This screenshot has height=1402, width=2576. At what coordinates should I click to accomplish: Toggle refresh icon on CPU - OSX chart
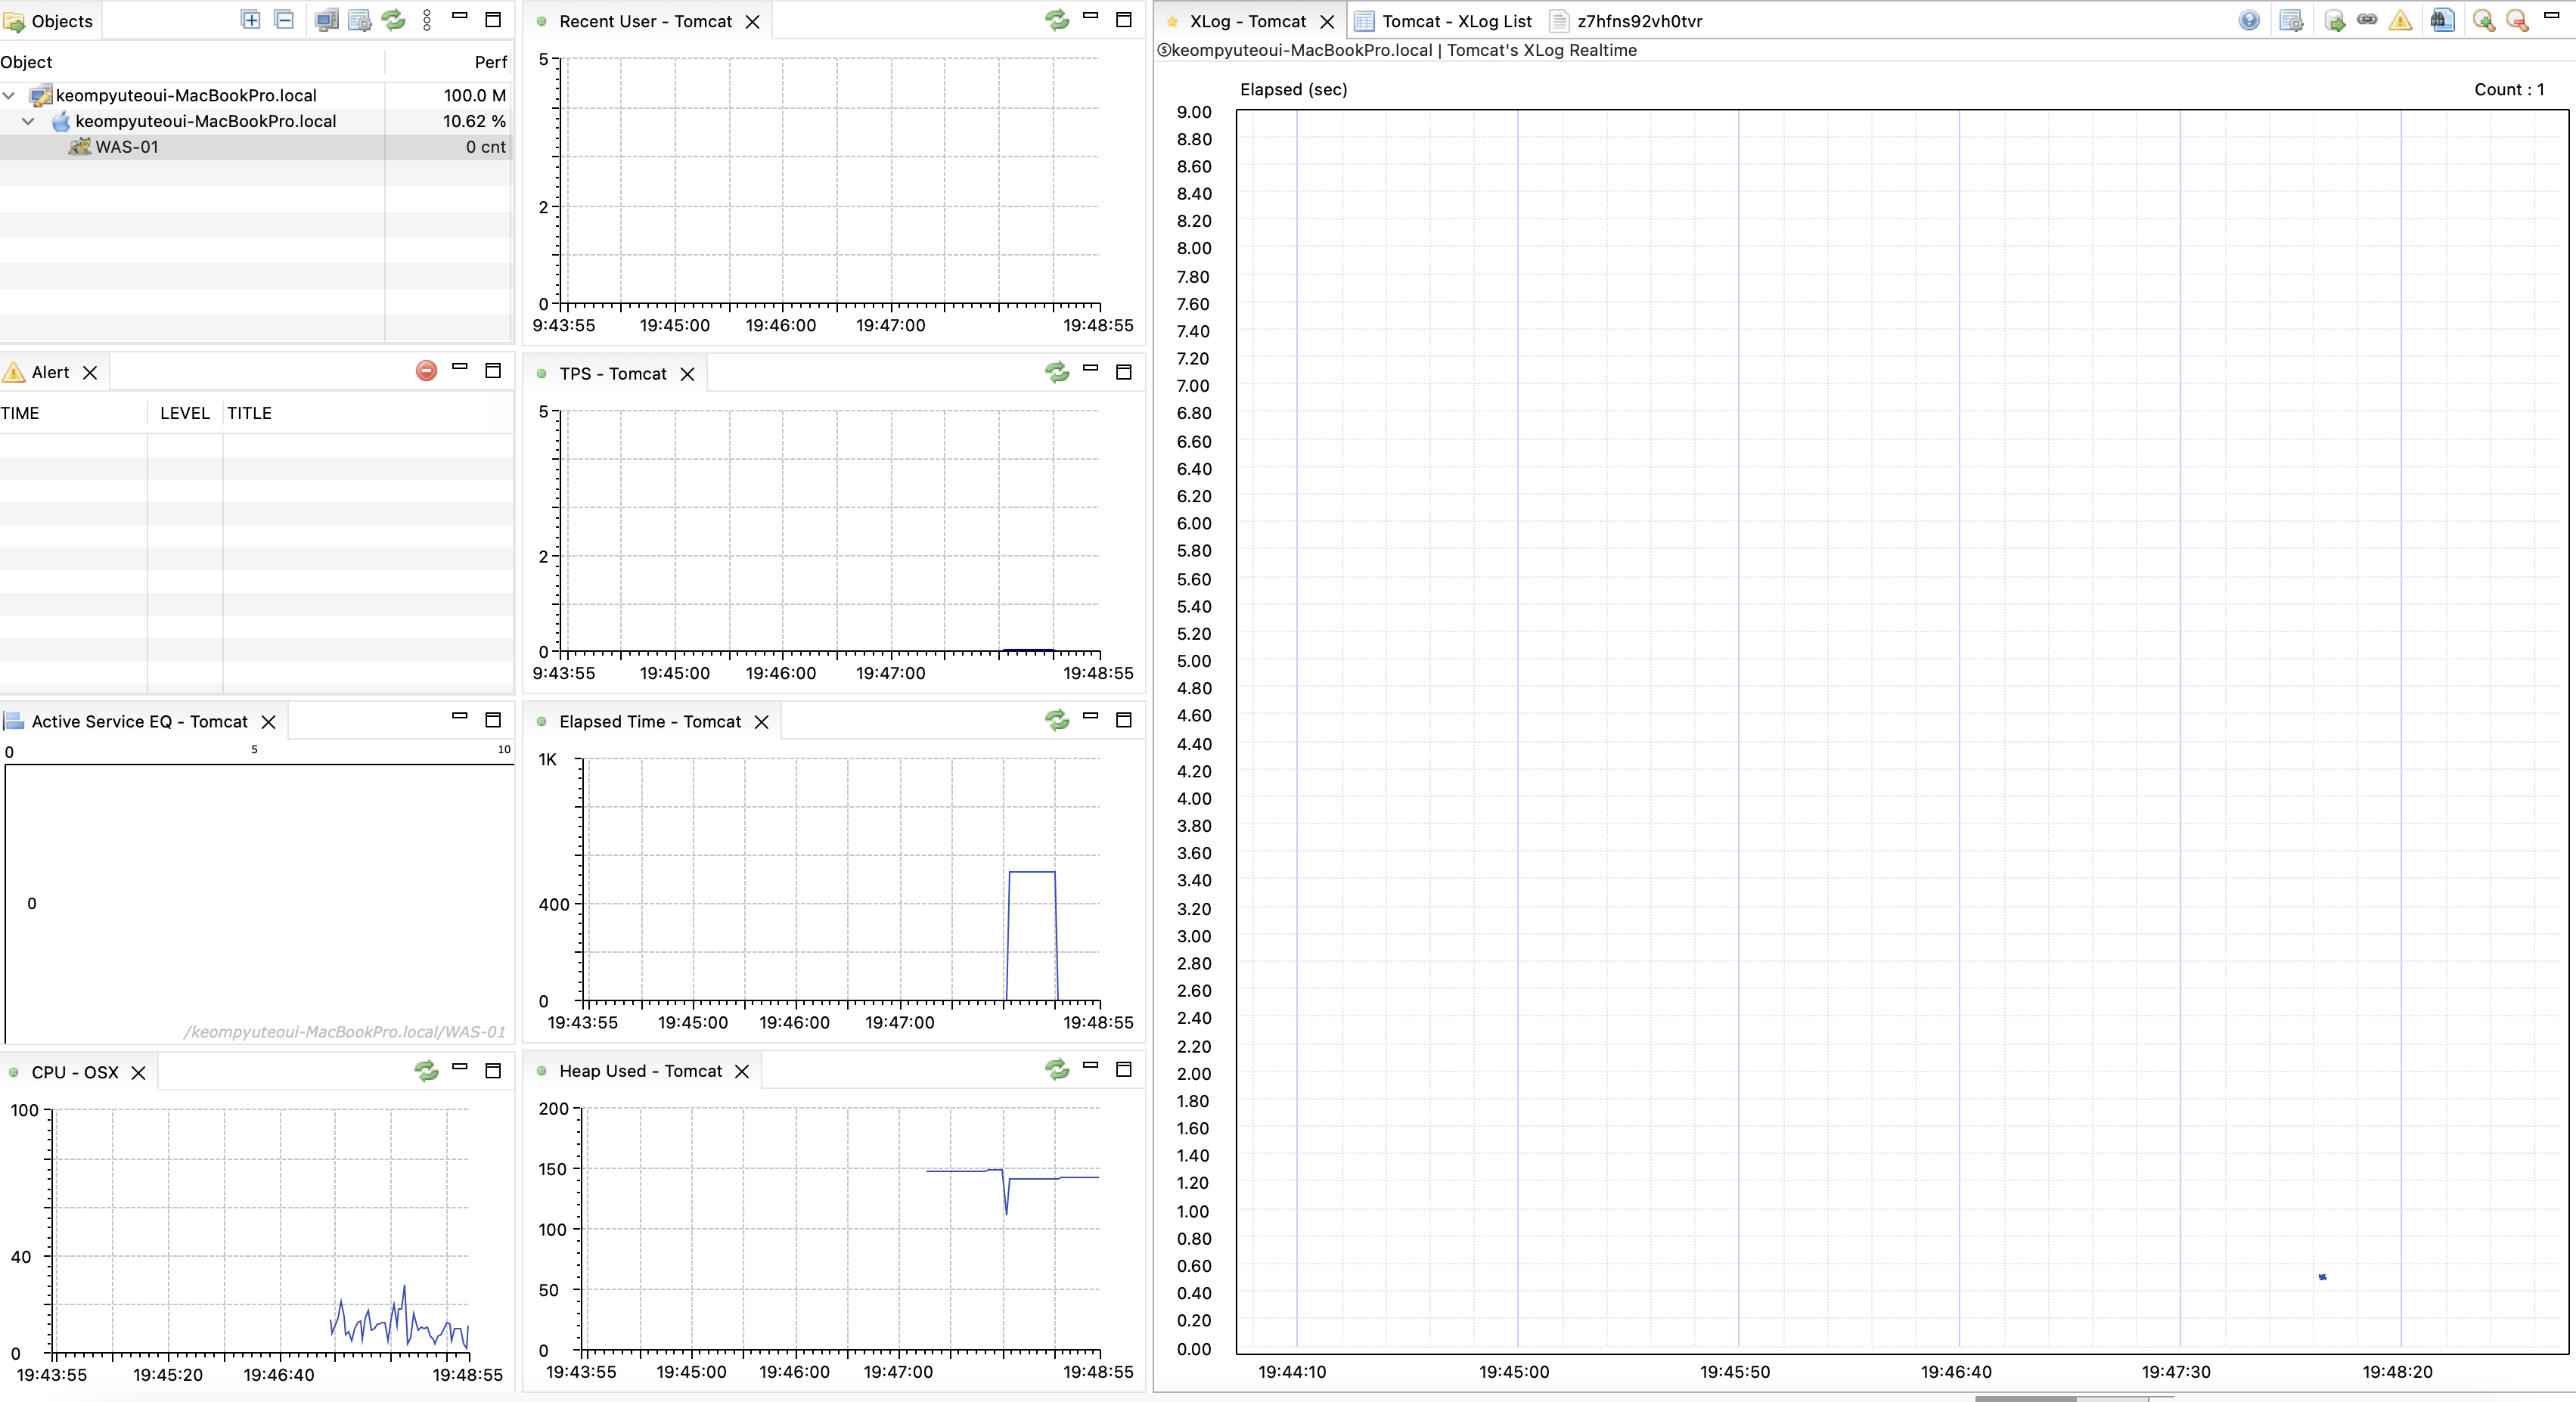click(x=426, y=1071)
